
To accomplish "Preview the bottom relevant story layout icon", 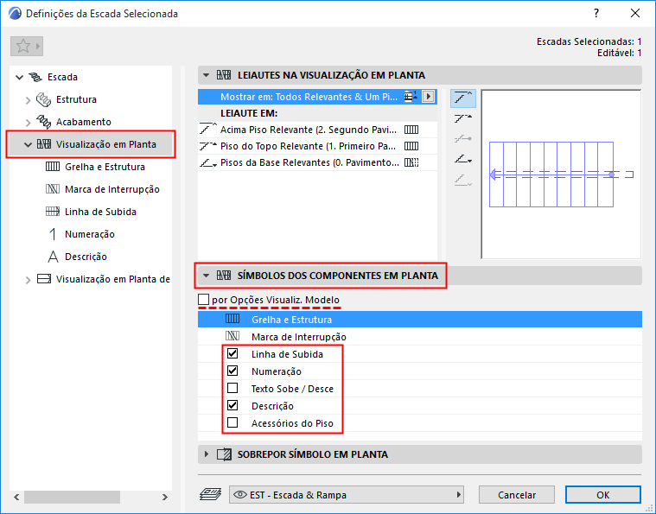I will (463, 159).
